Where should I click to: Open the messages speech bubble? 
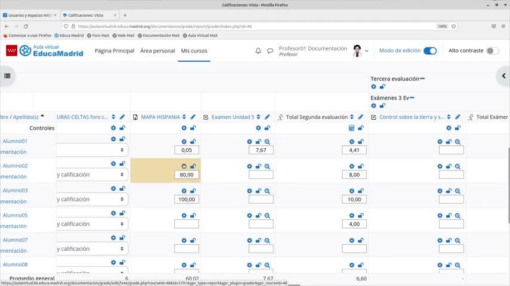270,51
